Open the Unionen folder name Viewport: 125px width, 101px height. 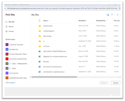(x=46, y=46)
